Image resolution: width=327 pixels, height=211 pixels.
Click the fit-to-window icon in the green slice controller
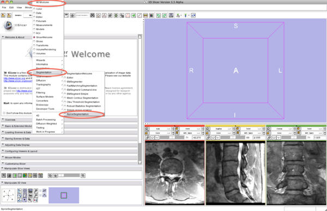[269, 129]
